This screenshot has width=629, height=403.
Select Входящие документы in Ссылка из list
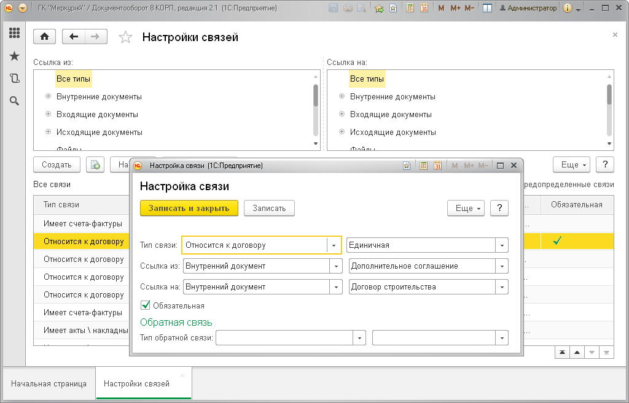tap(97, 114)
